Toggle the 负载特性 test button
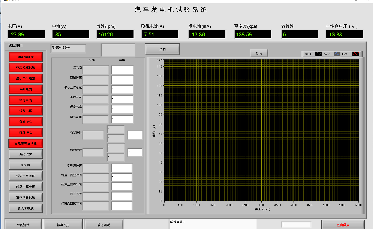373x229 pixels. tap(25, 122)
